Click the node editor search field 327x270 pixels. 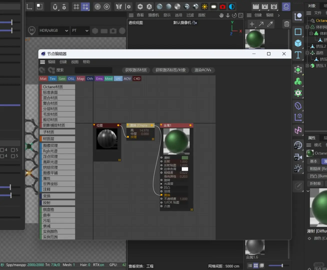coord(93,70)
